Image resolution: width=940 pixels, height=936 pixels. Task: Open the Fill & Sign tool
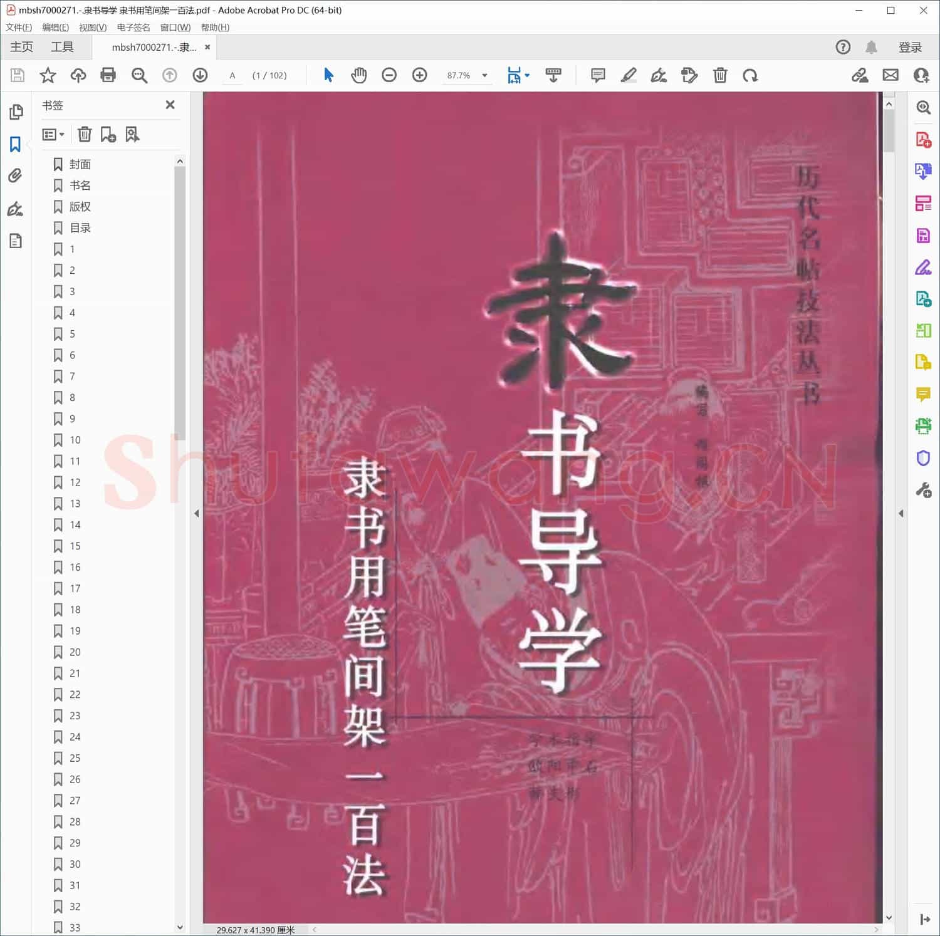923,267
